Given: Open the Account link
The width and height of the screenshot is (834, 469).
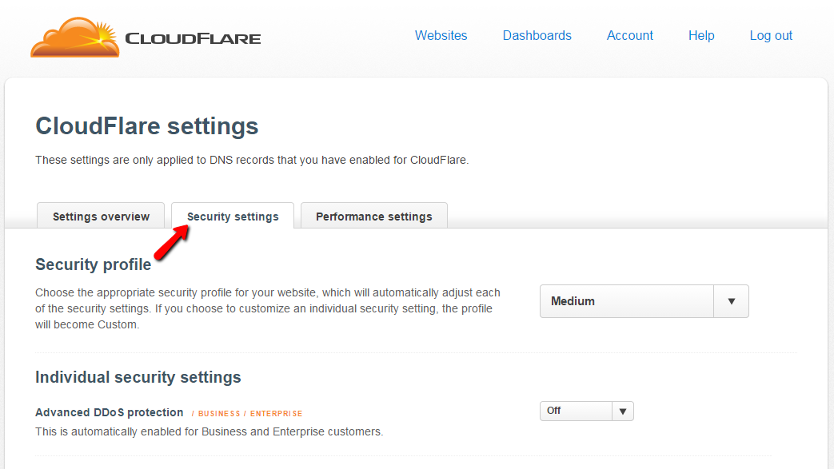Looking at the screenshot, I should (x=630, y=36).
